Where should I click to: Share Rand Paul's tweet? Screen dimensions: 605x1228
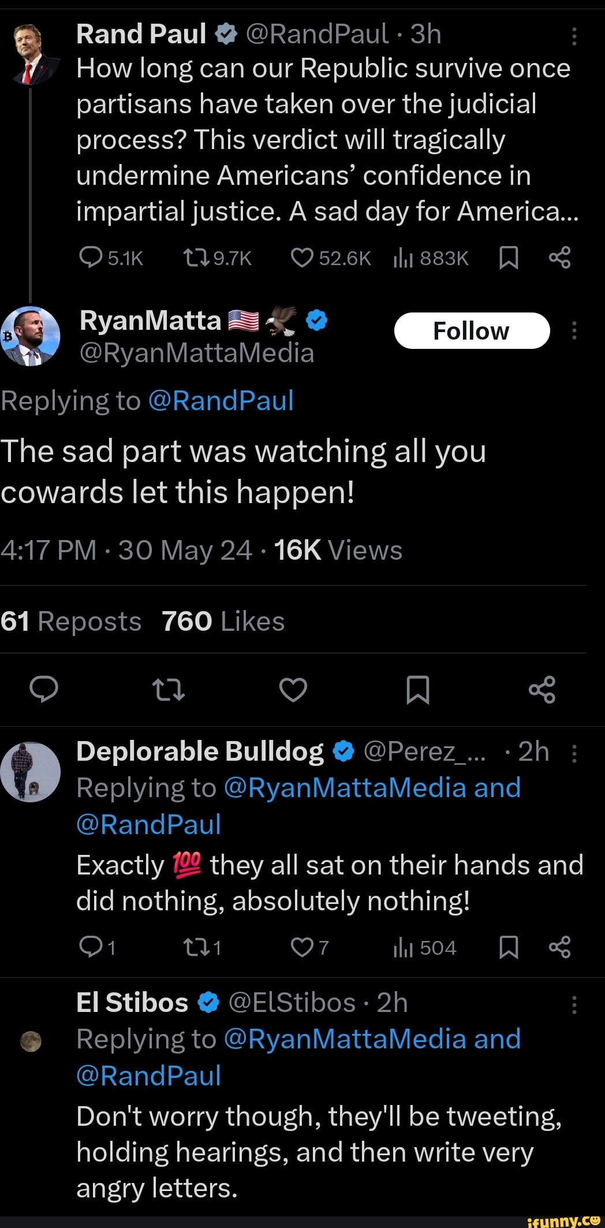[559, 258]
